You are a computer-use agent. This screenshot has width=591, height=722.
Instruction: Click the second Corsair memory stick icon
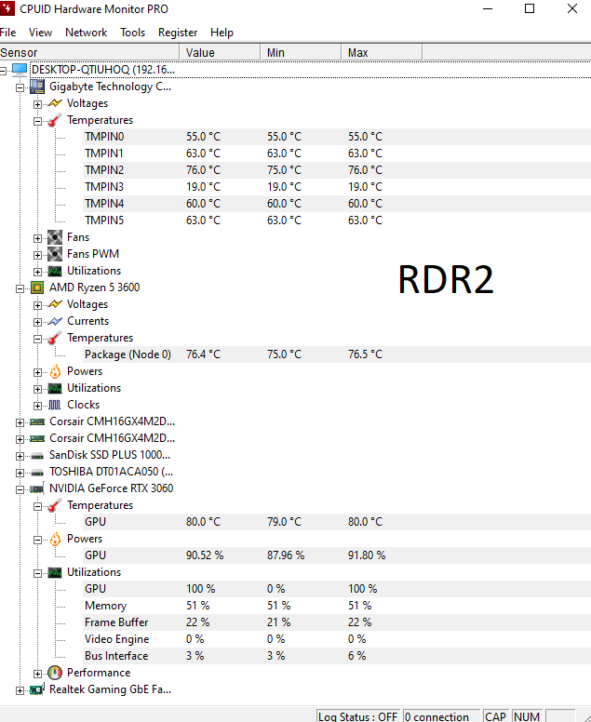(37, 438)
